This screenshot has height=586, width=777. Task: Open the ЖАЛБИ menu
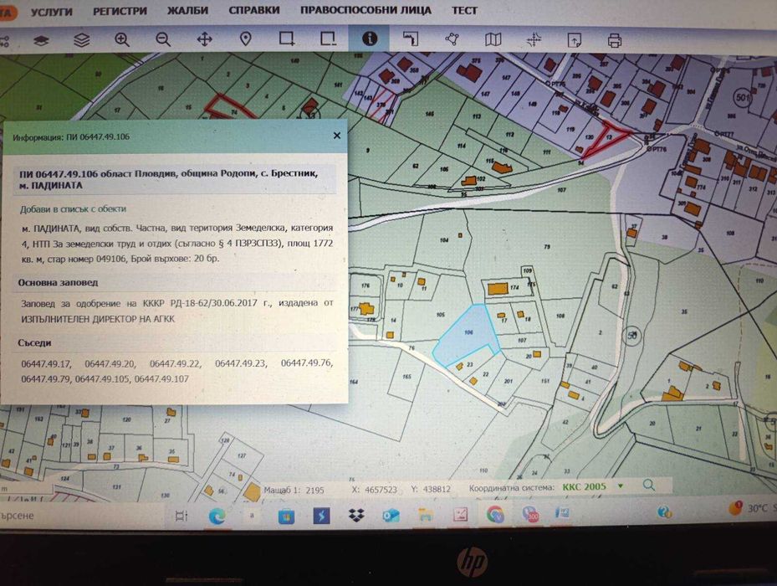(187, 10)
